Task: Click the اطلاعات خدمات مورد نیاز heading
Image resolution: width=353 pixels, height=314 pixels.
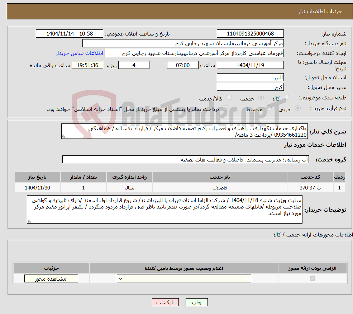Action: coord(315,145)
